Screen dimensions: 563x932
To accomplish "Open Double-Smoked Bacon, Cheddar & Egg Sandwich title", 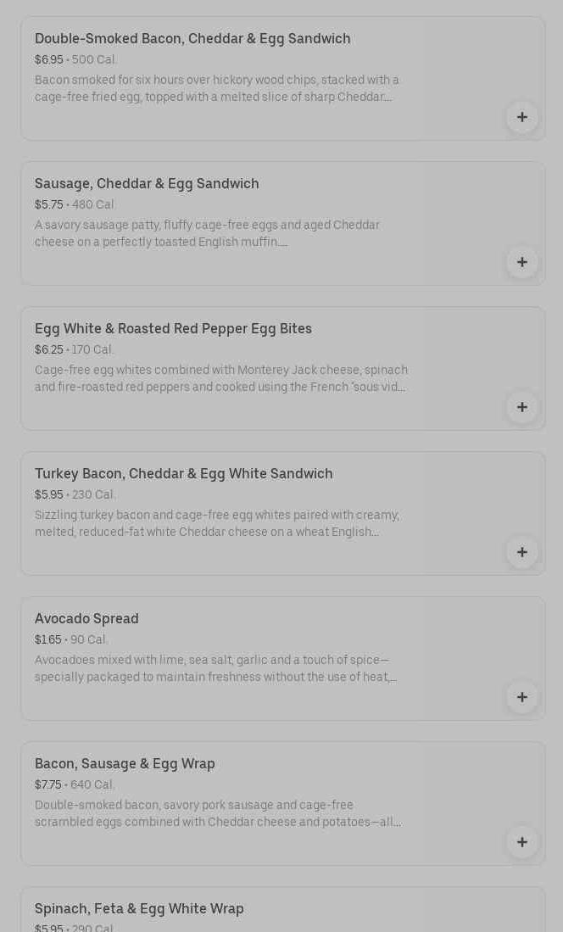I will [192, 38].
